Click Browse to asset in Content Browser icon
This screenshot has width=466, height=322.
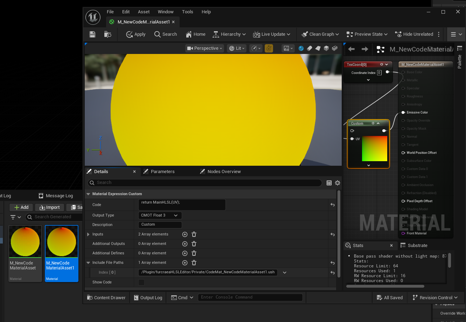[108, 34]
